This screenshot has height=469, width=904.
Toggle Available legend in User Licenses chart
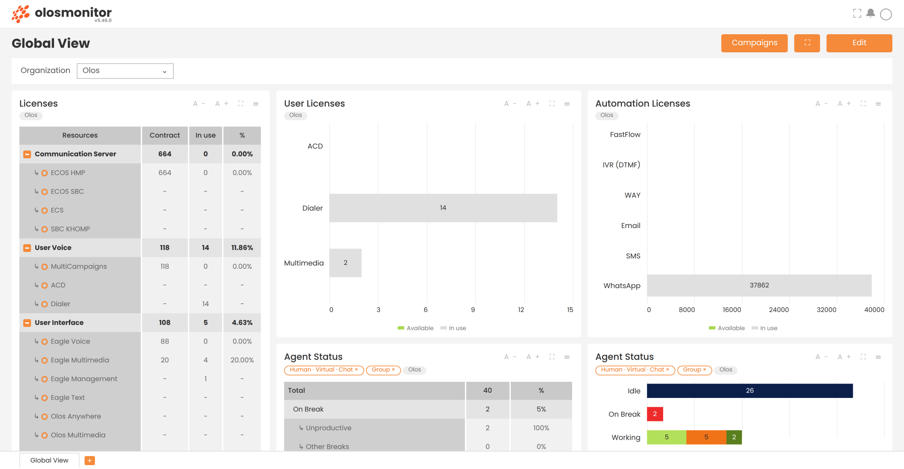click(415, 328)
